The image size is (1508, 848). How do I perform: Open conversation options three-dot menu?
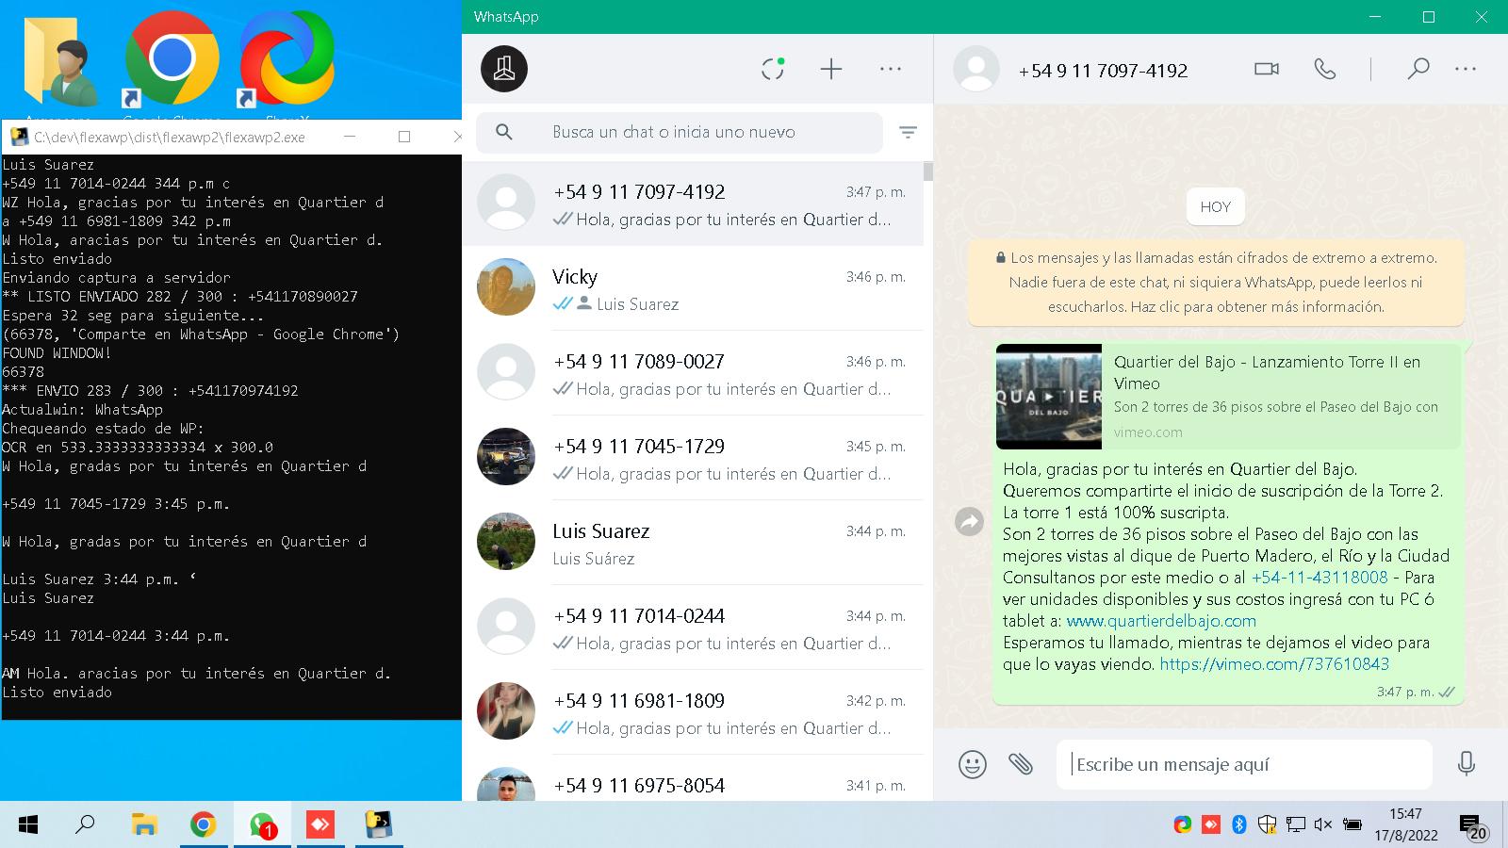1466,69
